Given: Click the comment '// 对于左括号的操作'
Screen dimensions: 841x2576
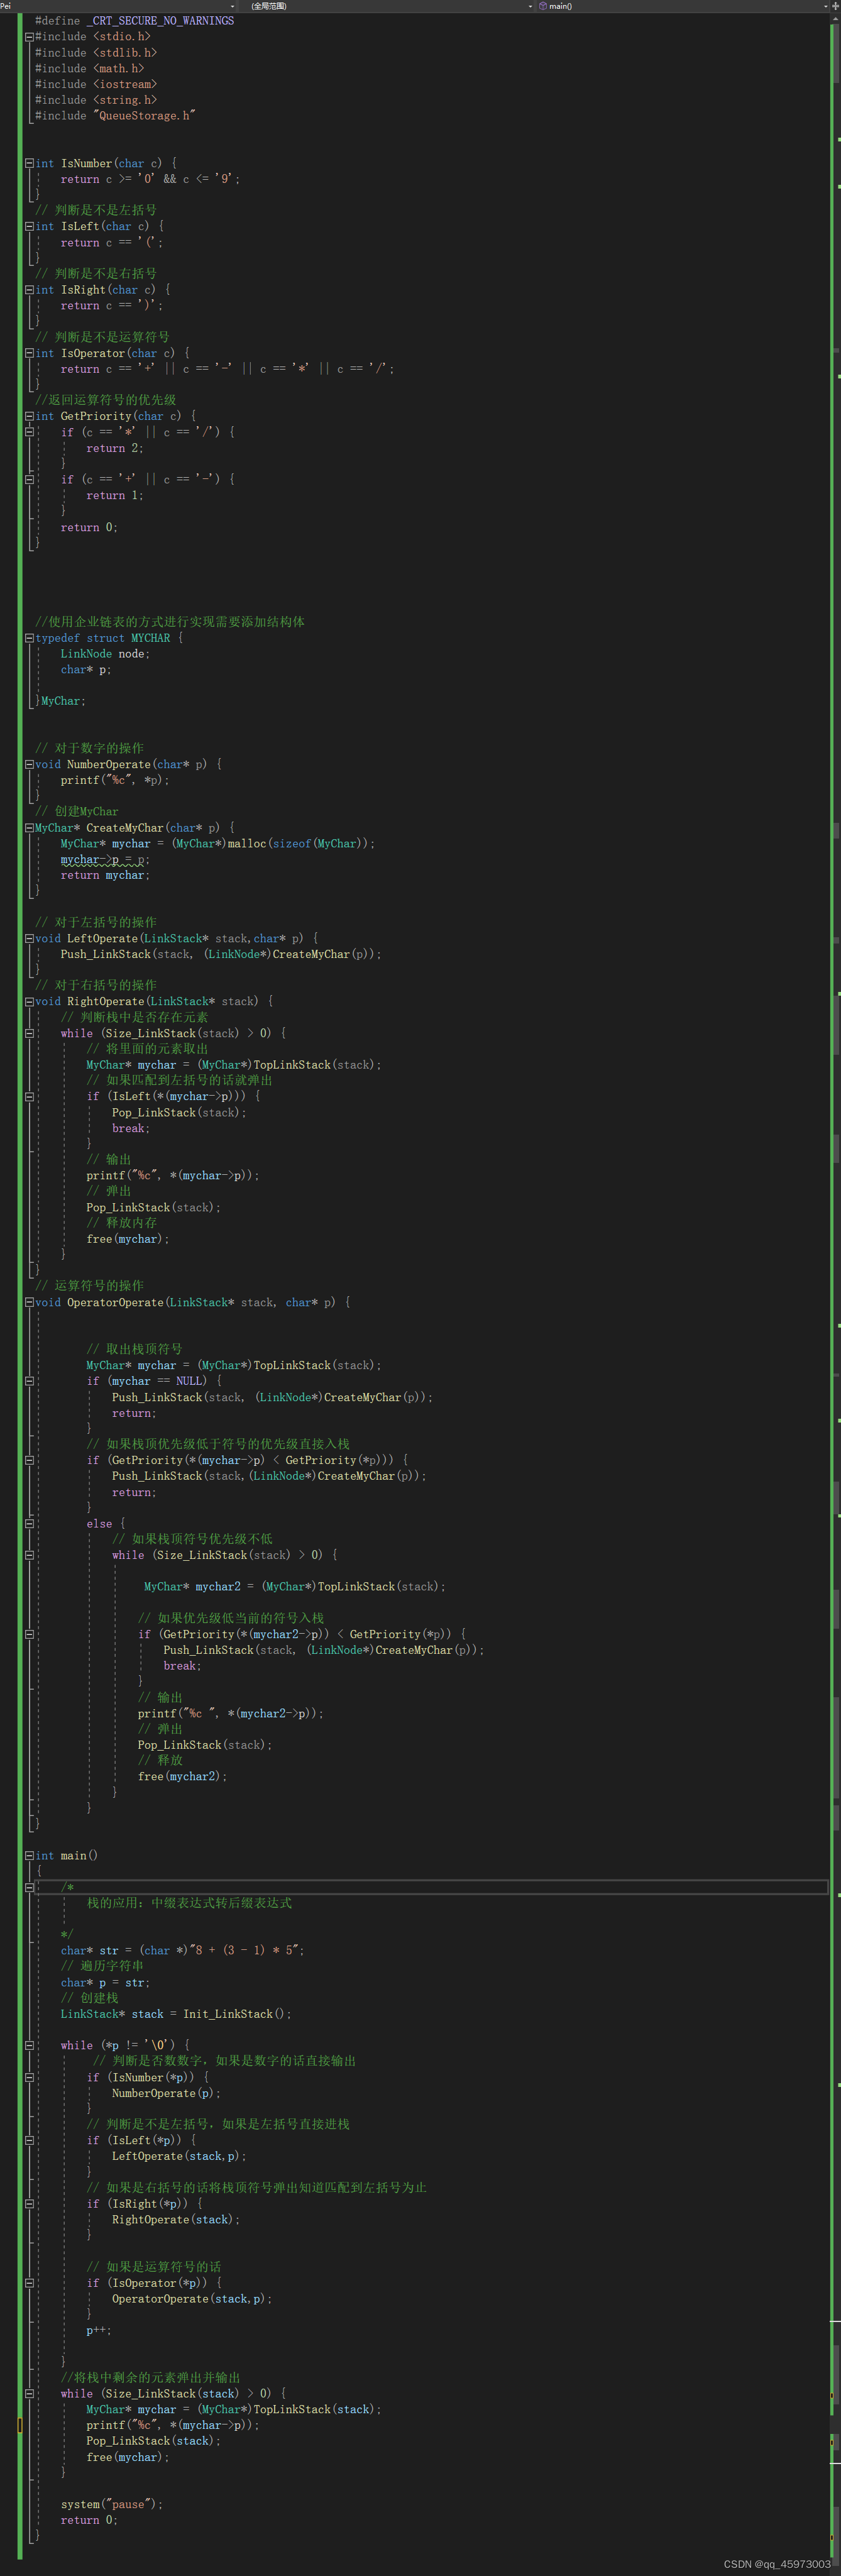Looking at the screenshot, I should 96,923.
